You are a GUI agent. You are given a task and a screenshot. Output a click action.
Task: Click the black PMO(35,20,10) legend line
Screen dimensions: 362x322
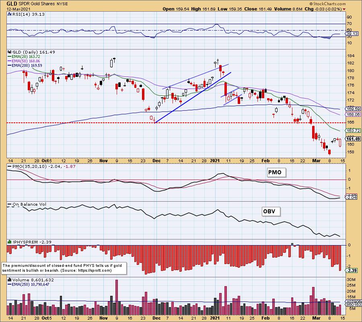pyautogui.click(x=10, y=167)
